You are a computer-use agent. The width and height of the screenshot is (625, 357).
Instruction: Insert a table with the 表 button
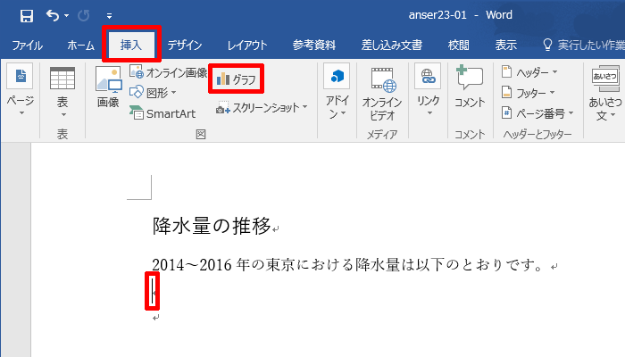click(62, 92)
